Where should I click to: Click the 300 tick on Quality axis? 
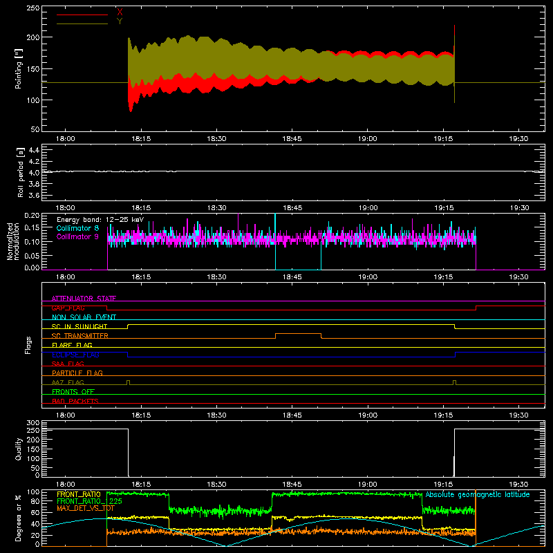coord(33,423)
